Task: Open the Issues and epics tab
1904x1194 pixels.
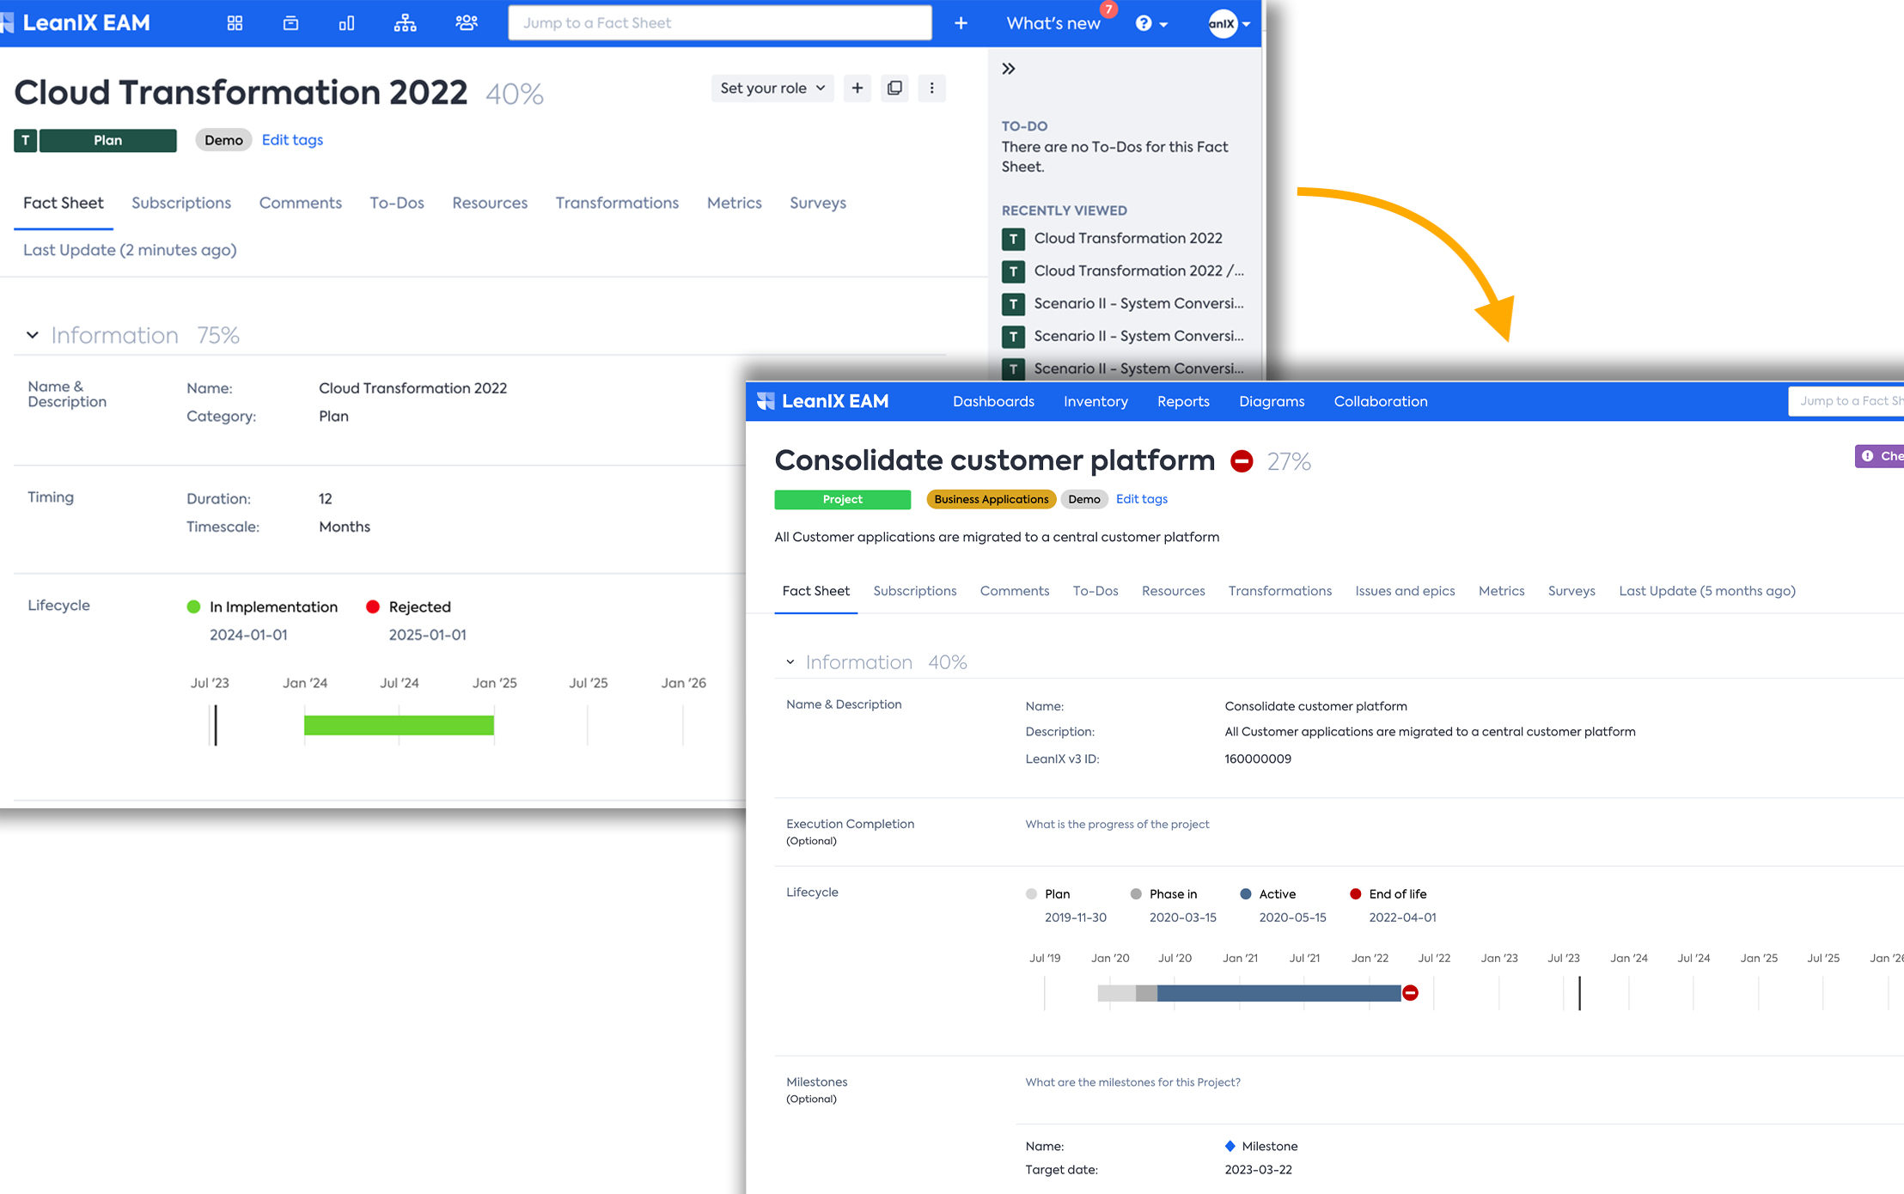Action: pos(1404,591)
